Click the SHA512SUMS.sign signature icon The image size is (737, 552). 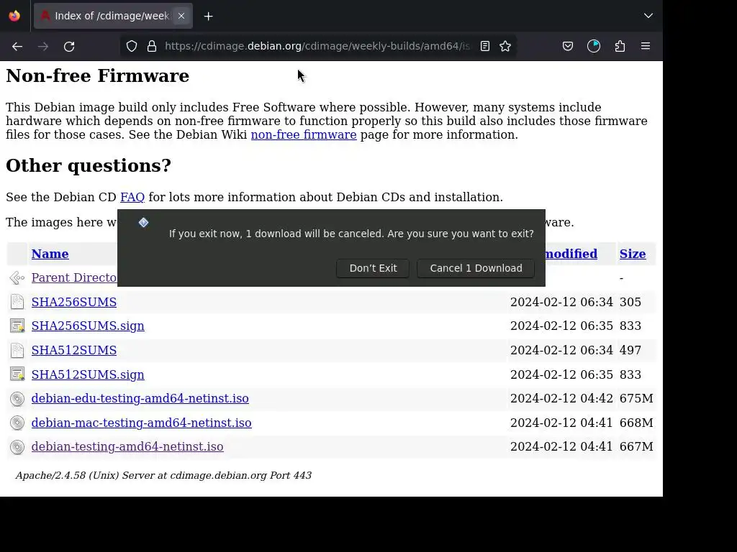click(x=17, y=374)
